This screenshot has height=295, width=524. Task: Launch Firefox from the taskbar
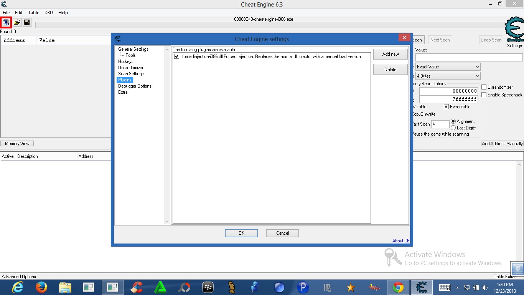tap(41, 287)
